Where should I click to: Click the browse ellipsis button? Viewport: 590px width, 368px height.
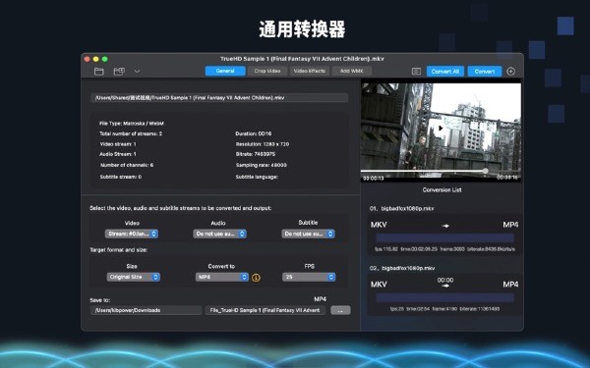tap(340, 310)
